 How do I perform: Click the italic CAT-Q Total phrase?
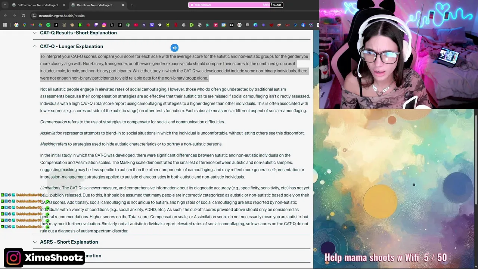coord(91,103)
